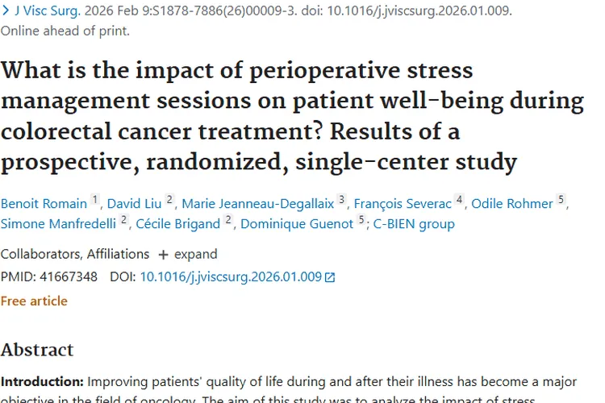This screenshot has height=403, width=605.
Task: Click the Free article label
Action: pos(34,301)
